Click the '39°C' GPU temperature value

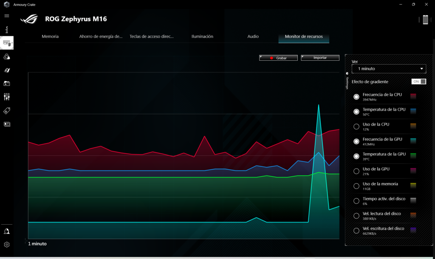tap(366, 159)
